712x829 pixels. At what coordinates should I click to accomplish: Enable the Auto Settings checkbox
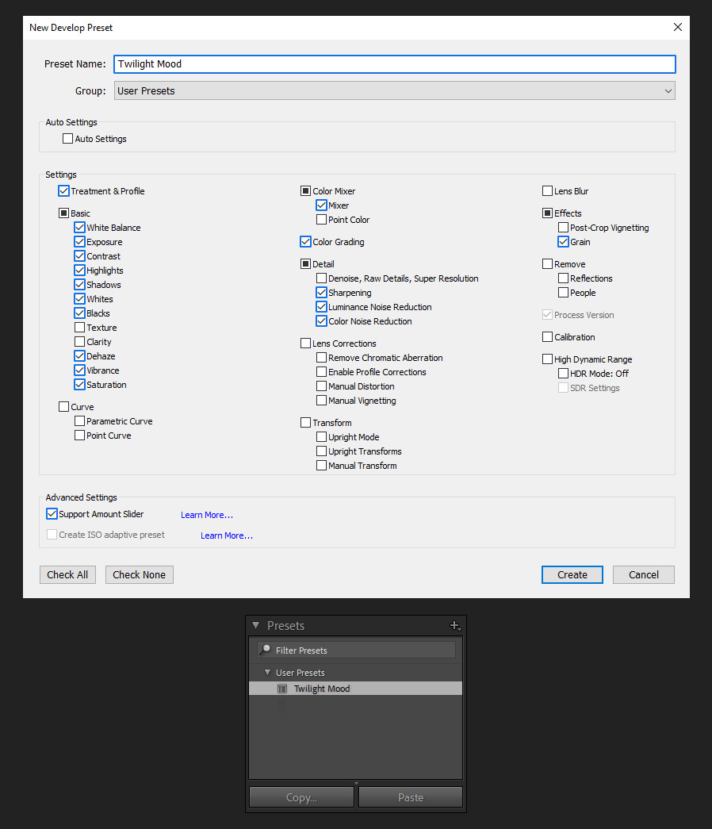[67, 139]
